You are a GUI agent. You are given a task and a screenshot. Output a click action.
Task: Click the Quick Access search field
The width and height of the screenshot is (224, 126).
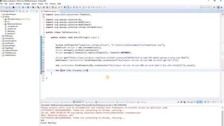click(205, 7)
